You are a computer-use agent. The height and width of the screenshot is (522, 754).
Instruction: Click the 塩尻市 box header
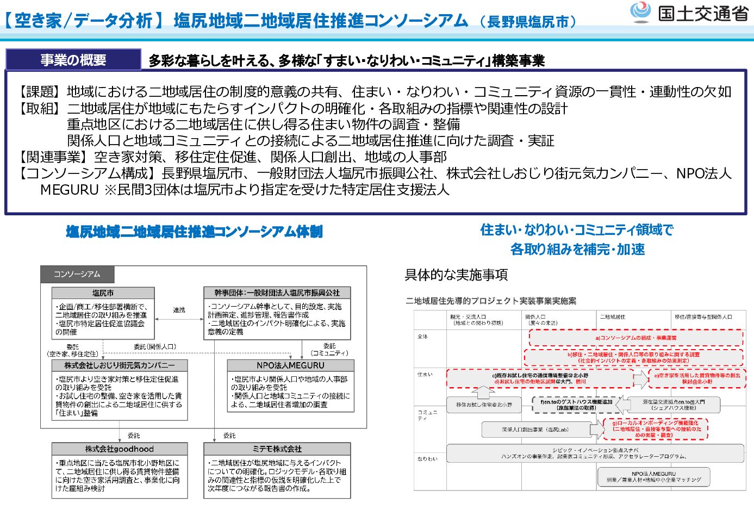click(x=103, y=293)
